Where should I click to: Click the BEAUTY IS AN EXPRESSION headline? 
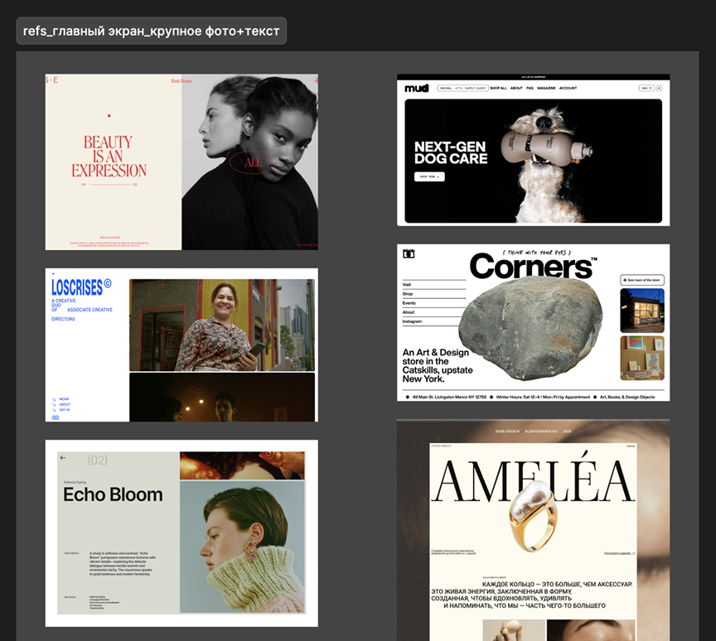point(109,156)
